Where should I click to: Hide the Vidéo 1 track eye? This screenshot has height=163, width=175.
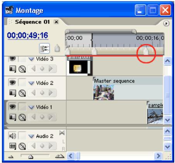click(12, 107)
